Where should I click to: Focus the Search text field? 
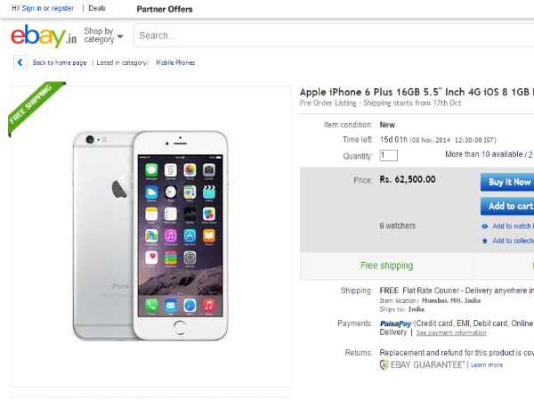329,36
